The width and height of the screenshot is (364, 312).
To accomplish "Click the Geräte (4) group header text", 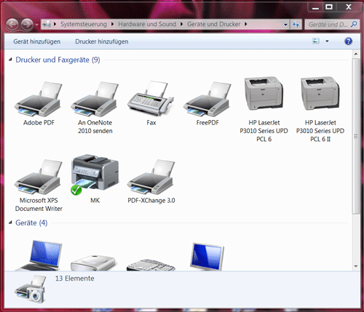I will point(31,223).
